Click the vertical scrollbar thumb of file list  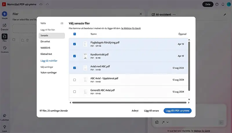[189, 66]
